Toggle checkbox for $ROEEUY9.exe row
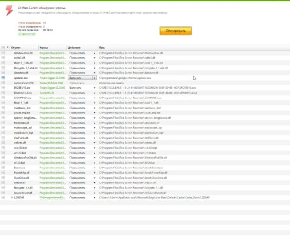Viewport: 290px width, 238px height. [x=3, y=88]
